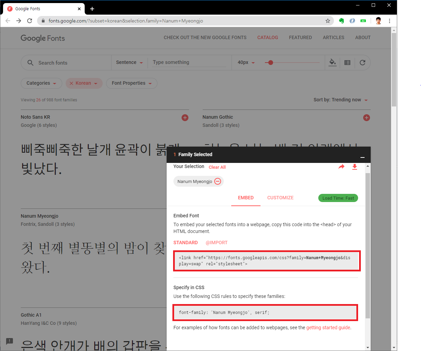The image size is (421, 351).
Task: Open the getting started guide link
Action: click(x=328, y=328)
